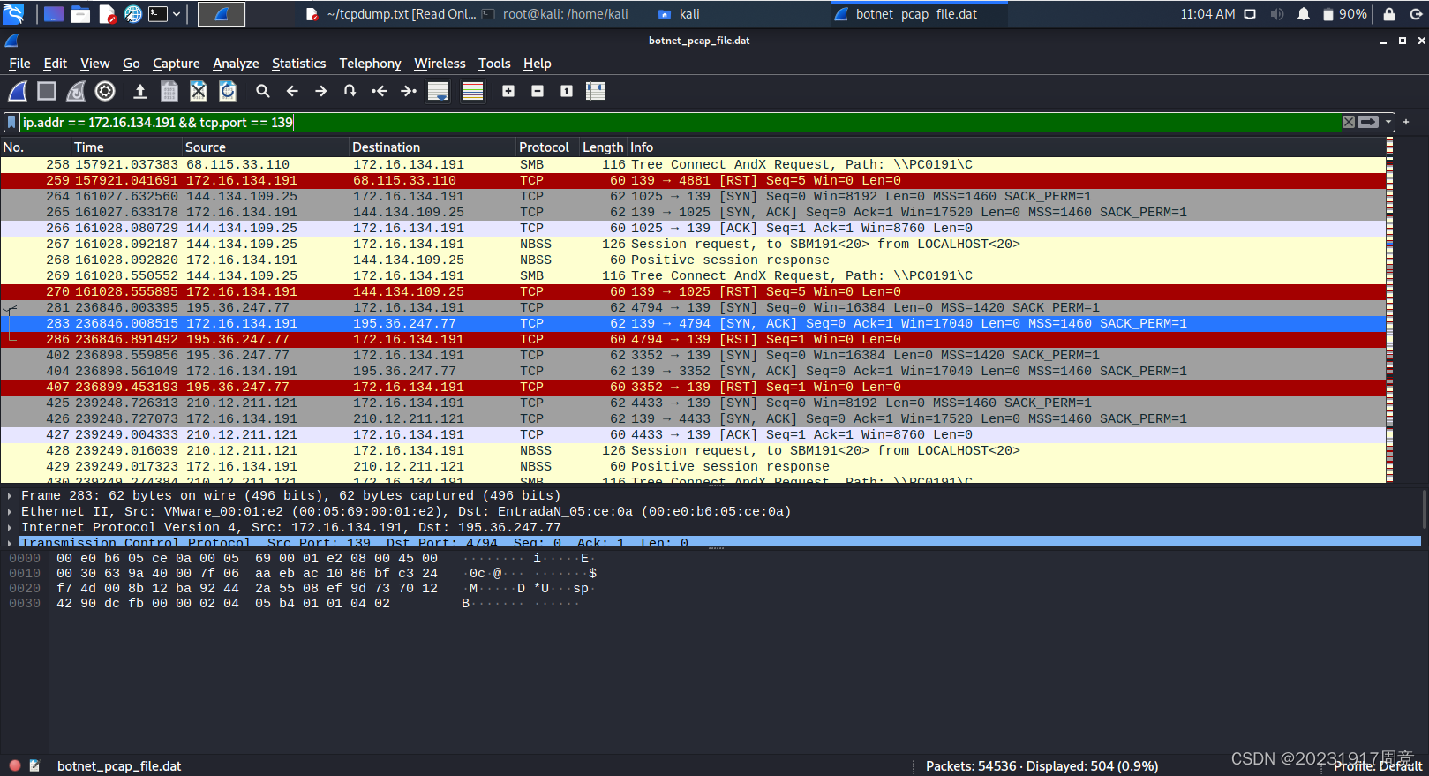Zoom out on the main window text
1429x776 pixels.
[538, 91]
